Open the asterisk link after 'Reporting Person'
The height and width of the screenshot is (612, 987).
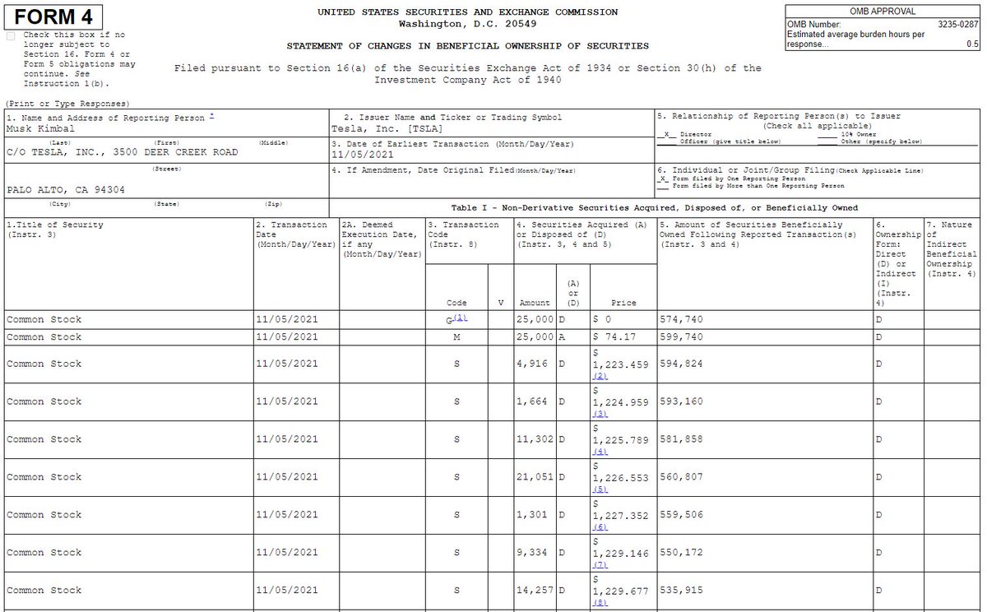click(211, 117)
